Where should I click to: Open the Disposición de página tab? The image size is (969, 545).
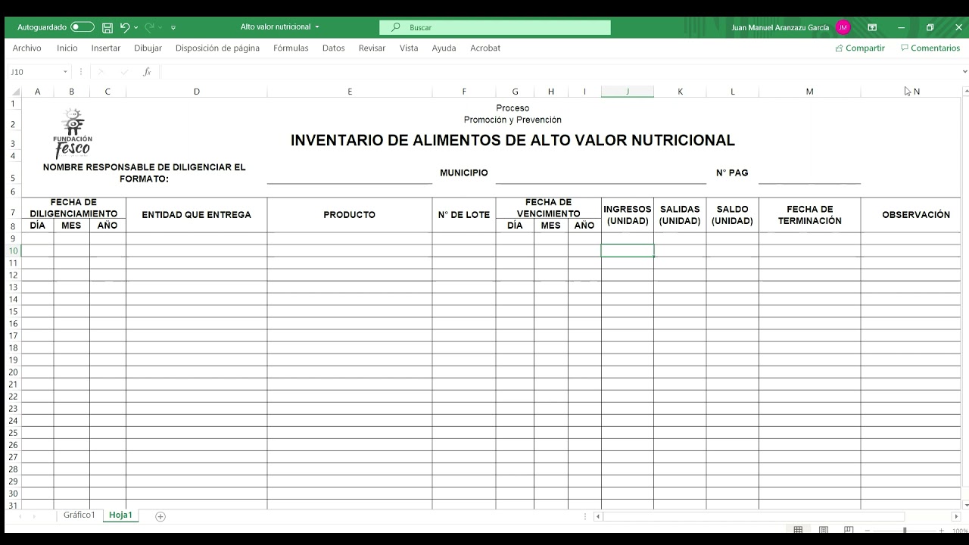point(217,48)
